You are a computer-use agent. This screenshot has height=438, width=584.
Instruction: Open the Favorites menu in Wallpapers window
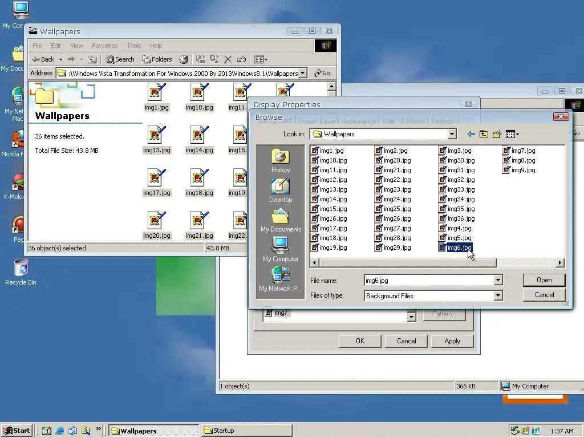tap(105, 46)
